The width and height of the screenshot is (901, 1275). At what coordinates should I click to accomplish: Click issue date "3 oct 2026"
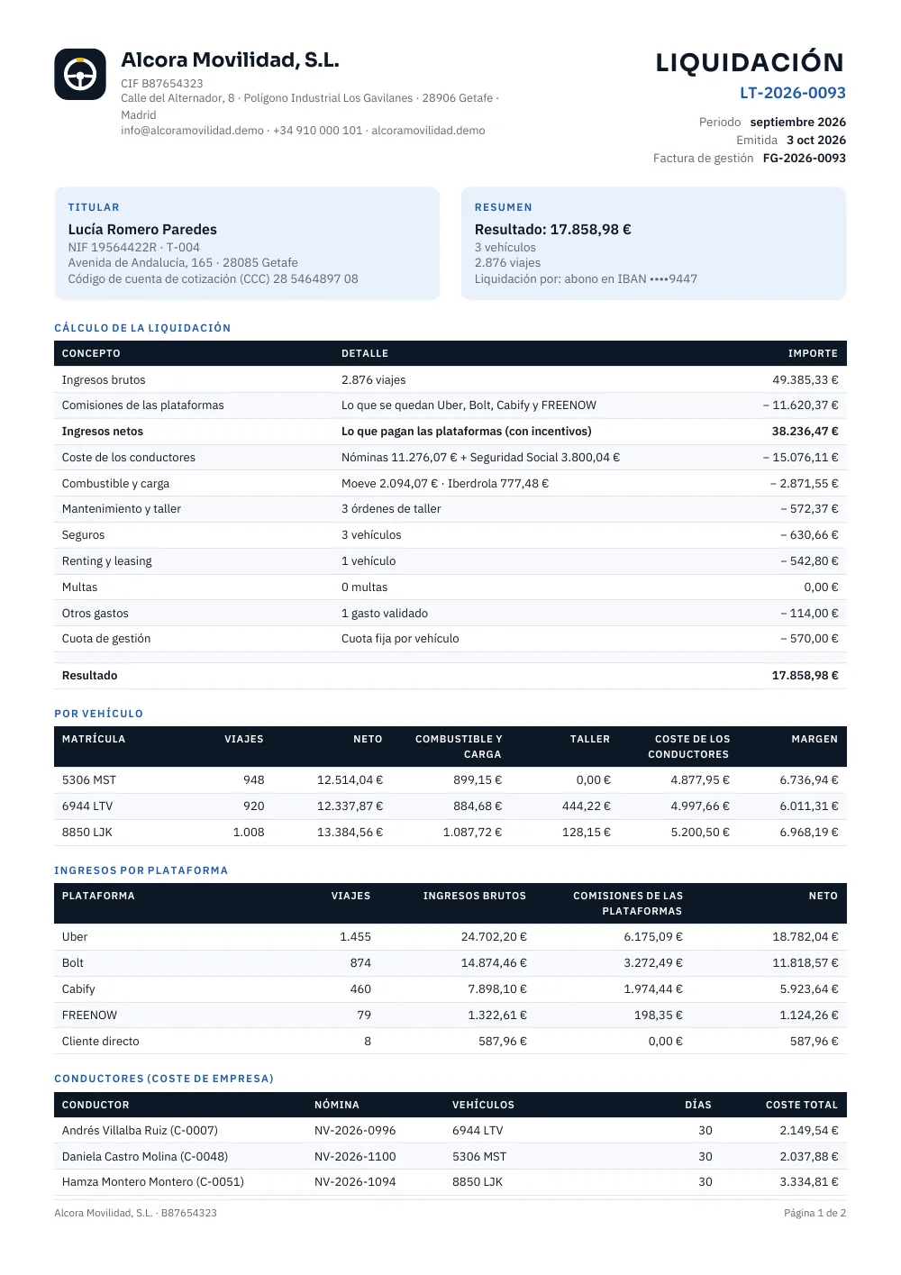click(816, 141)
